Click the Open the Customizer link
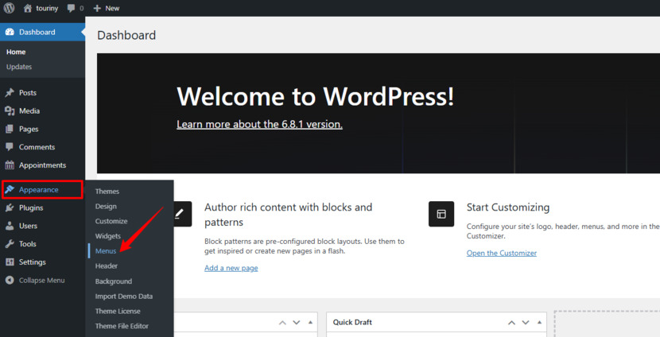The height and width of the screenshot is (337, 660). 501,253
